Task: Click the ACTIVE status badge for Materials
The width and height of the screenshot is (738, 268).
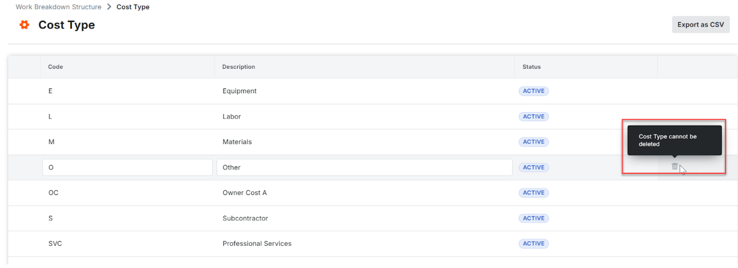Action: (533, 142)
